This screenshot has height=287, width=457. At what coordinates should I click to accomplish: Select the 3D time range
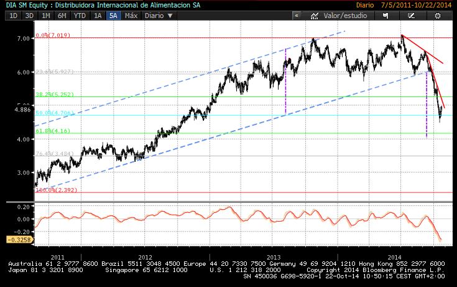coord(29,16)
